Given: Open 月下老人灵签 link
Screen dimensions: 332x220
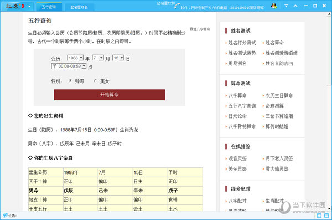Looking at the screenshot, I should point(279,158).
